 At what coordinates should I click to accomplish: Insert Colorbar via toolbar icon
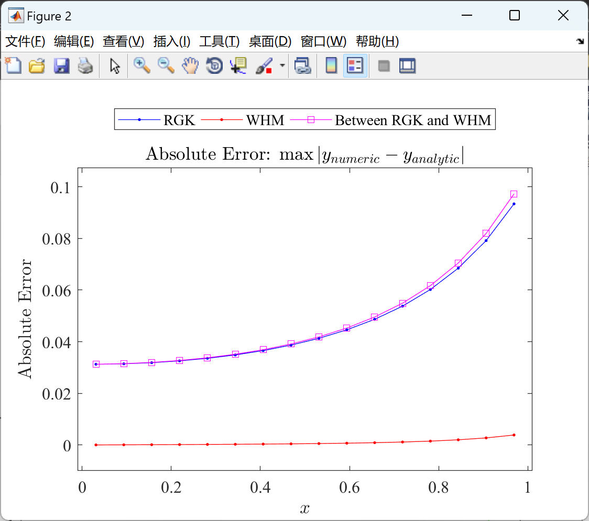point(331,65)
